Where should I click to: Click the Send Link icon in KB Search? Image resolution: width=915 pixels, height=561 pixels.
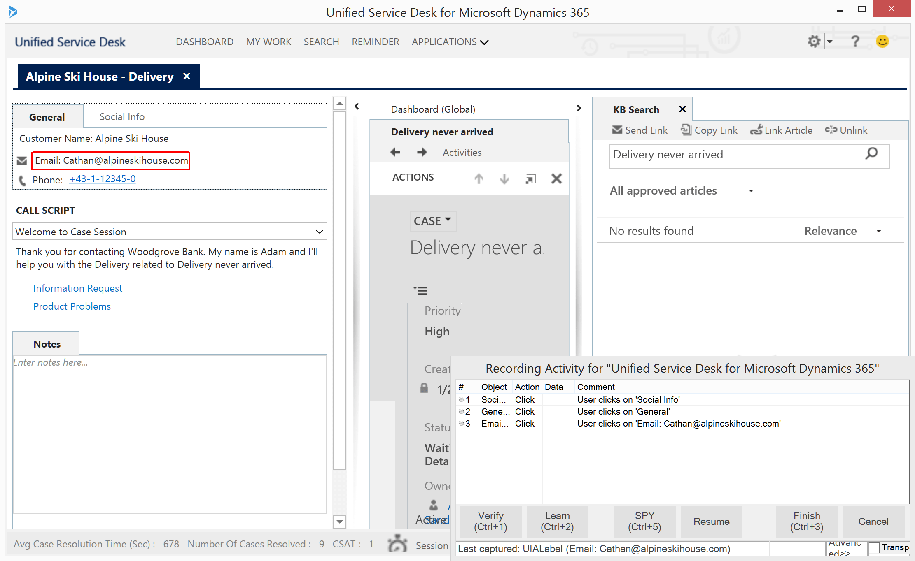[617, 130]
